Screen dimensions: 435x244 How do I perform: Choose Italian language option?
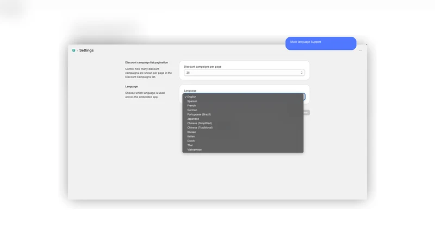pyautogui.click(x=243, y=137)
